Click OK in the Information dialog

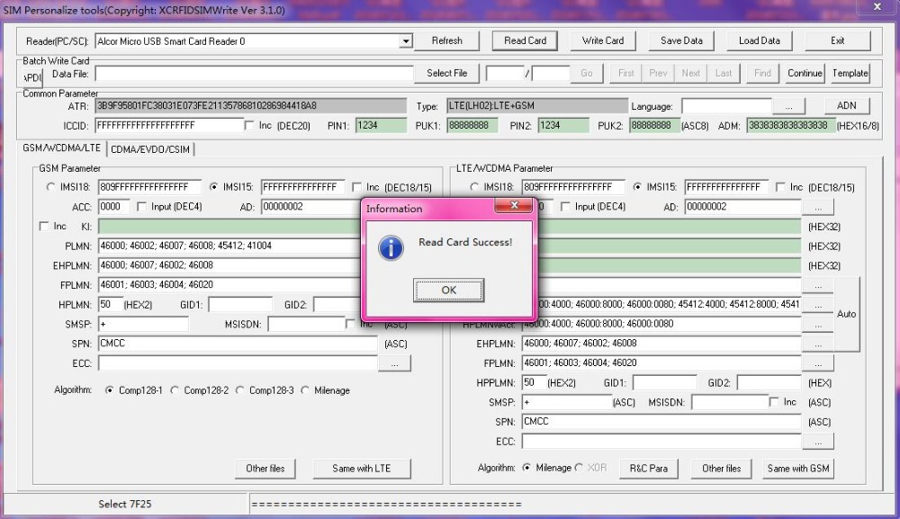pos(448,290)
